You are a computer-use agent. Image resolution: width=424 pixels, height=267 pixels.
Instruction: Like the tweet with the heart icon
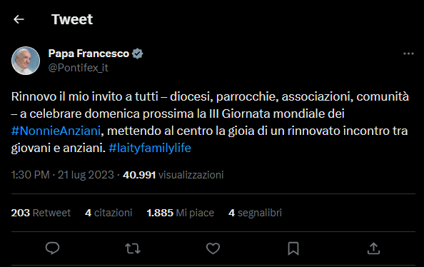pos(213,248)
